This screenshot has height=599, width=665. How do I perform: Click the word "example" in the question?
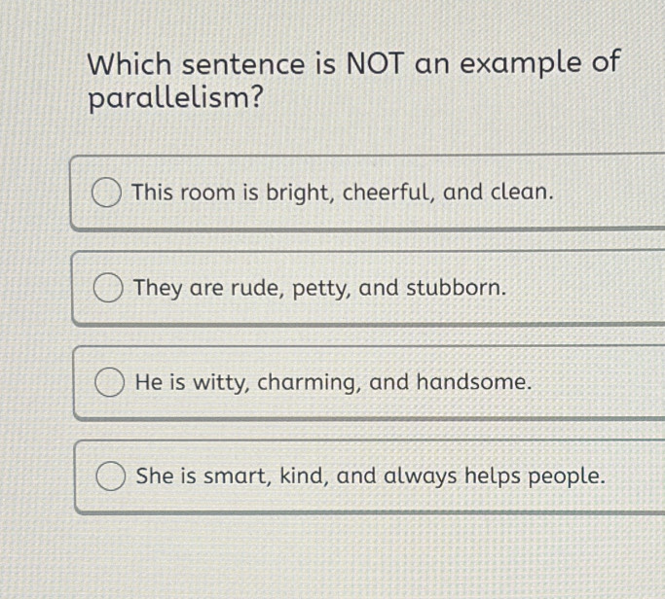524,65
